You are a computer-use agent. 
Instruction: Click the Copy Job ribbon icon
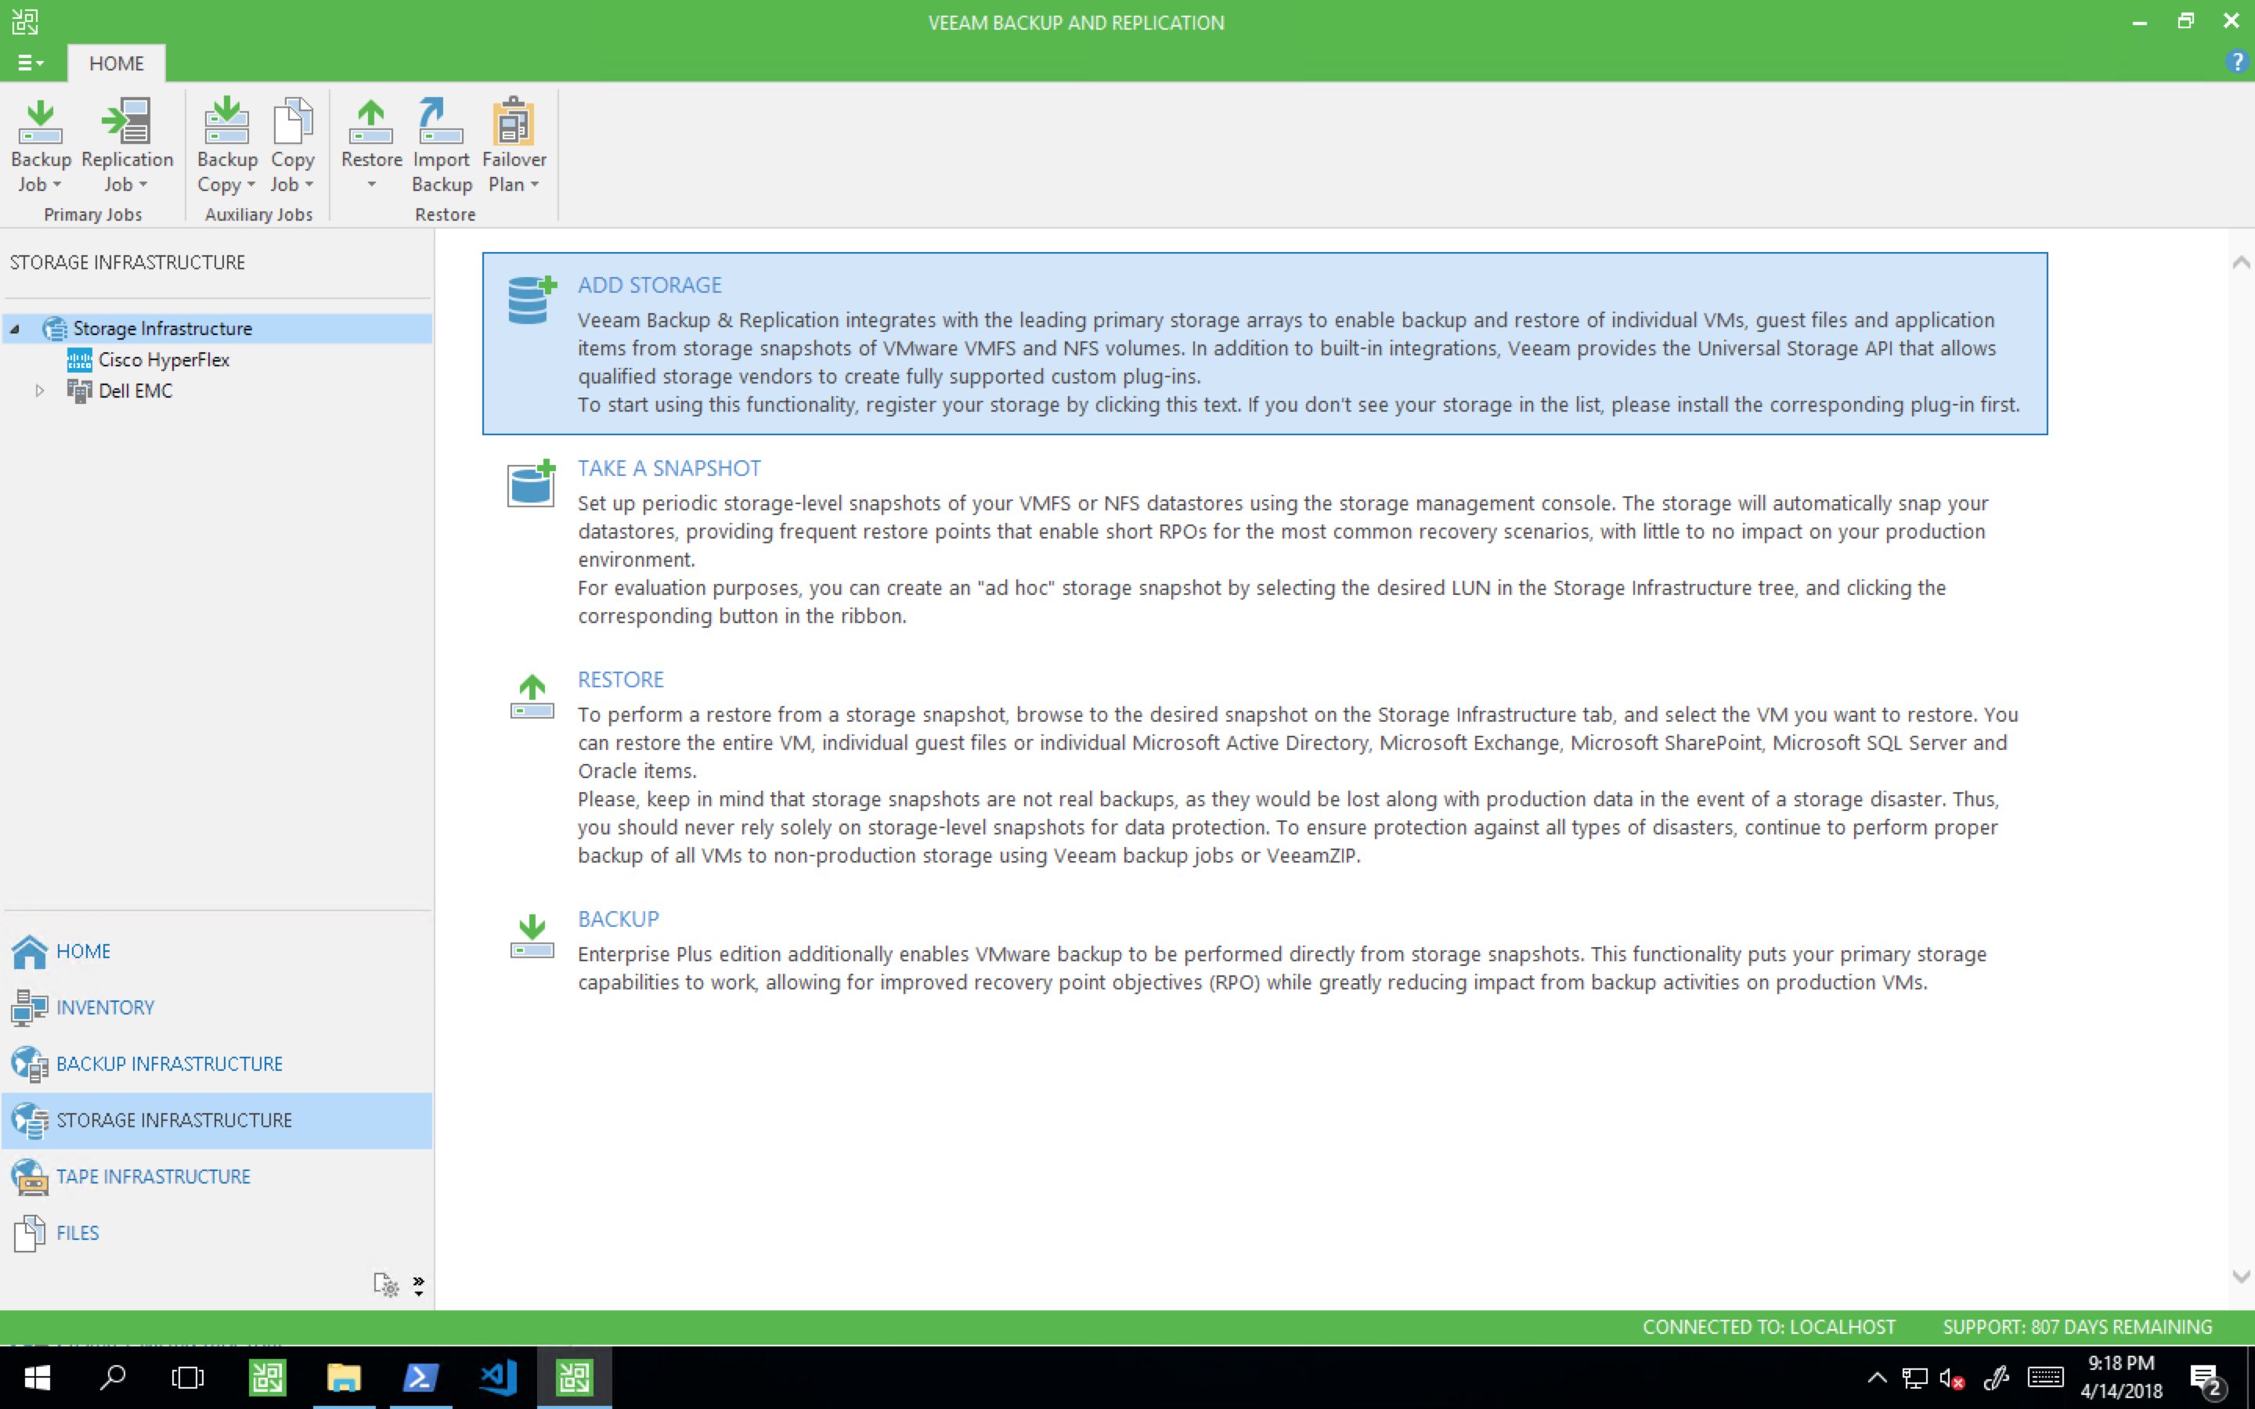tap(293, 122)
